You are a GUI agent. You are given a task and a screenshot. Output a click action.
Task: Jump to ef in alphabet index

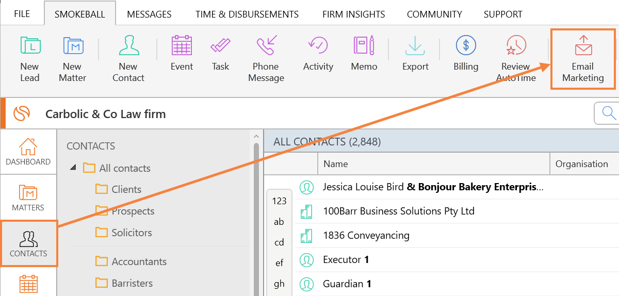click(279, 263)
